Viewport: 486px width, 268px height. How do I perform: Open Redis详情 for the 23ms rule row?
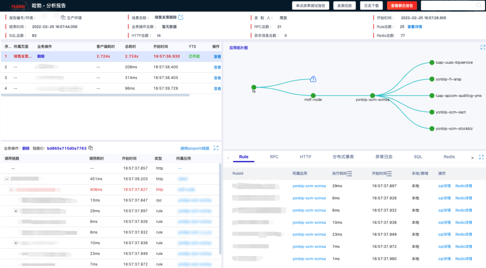[463, 234]
